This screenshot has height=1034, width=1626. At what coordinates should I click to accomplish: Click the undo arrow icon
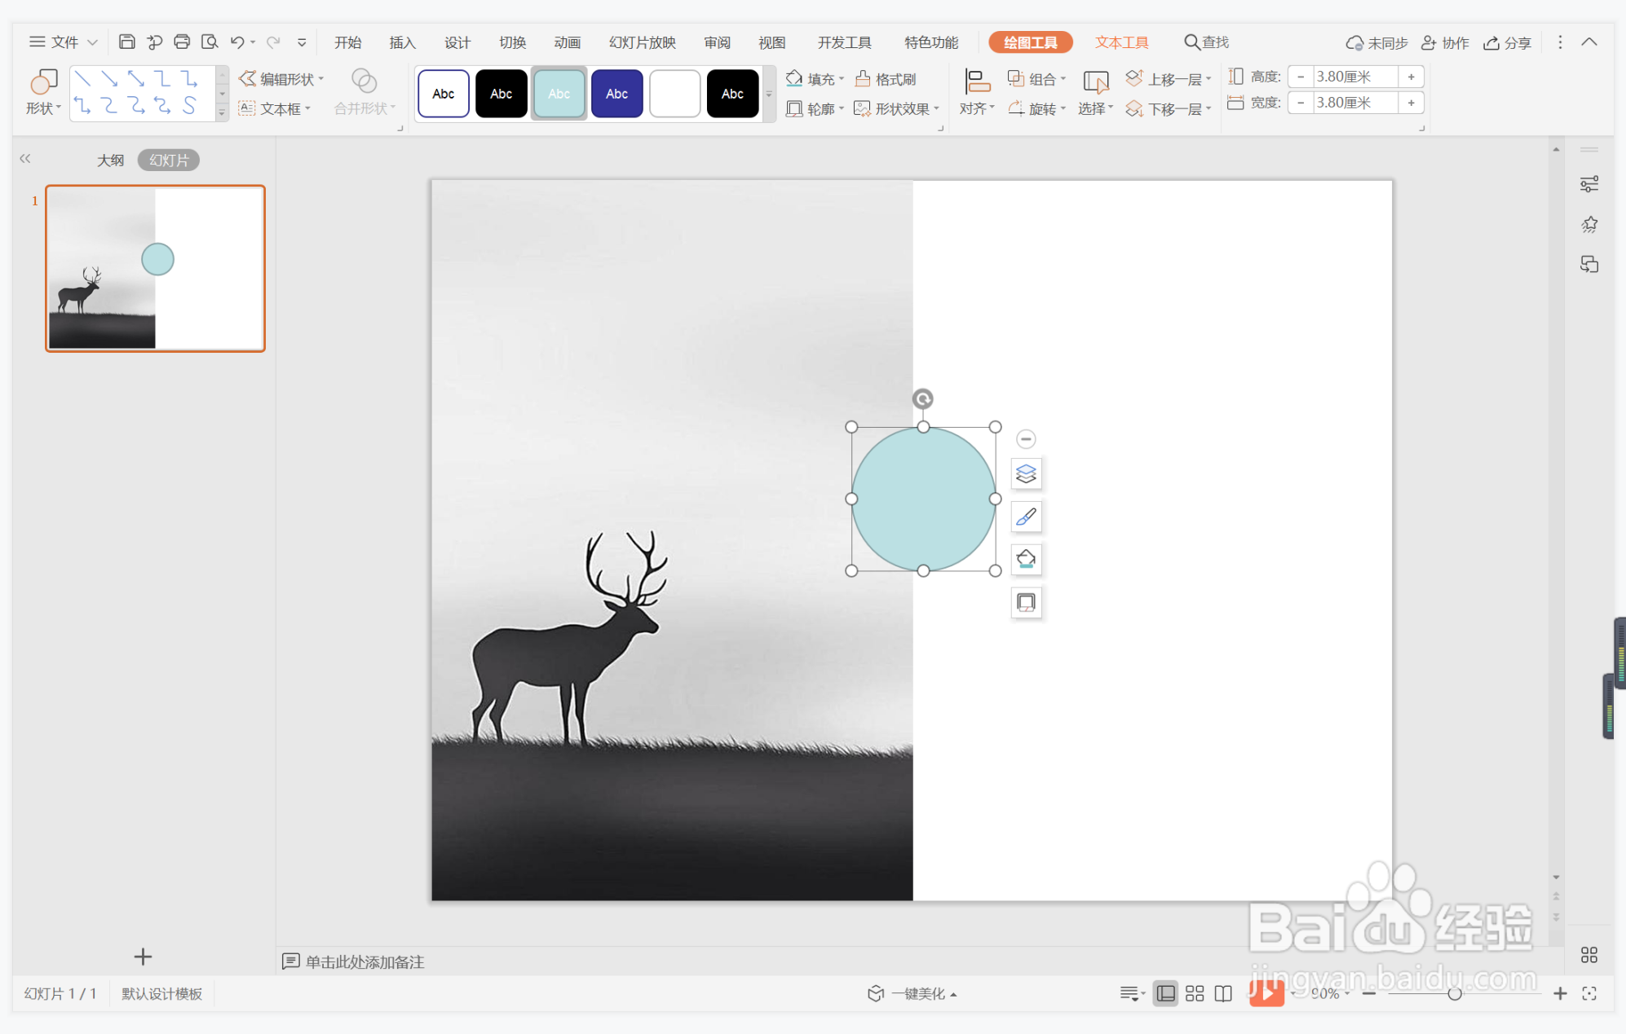coord(237,42)
